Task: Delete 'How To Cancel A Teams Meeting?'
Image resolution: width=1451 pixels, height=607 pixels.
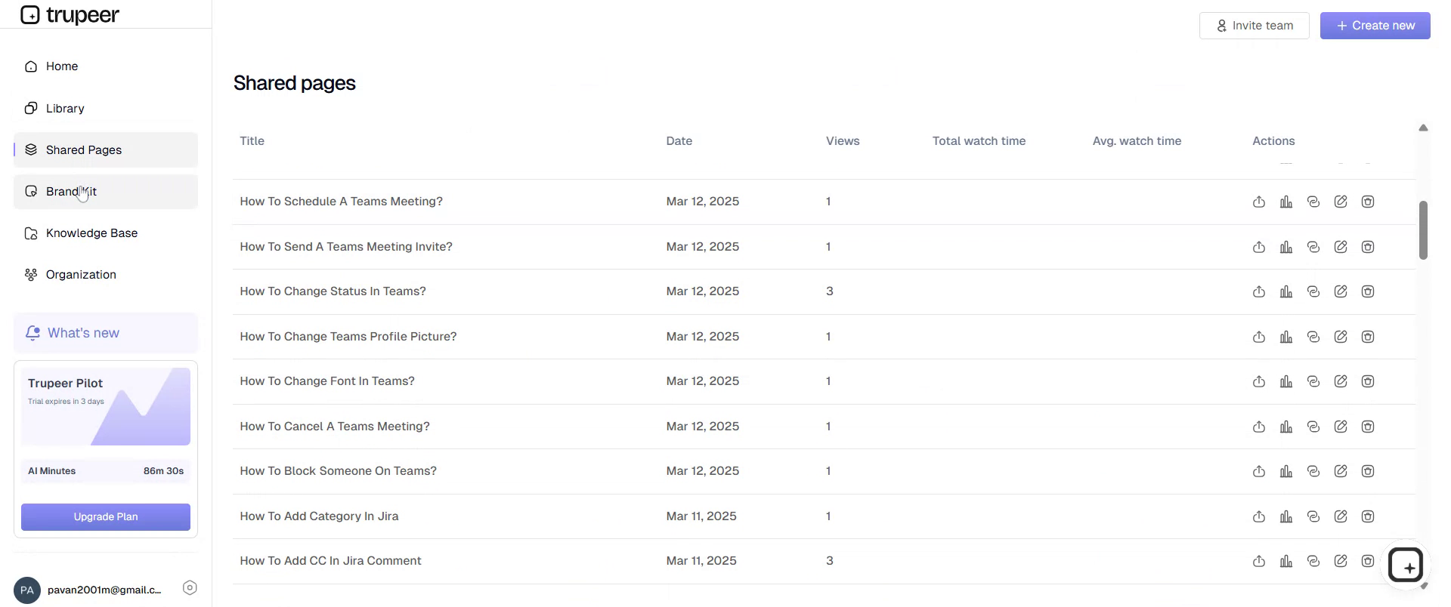Action: pyautogui.click(x=1368, y=427)
